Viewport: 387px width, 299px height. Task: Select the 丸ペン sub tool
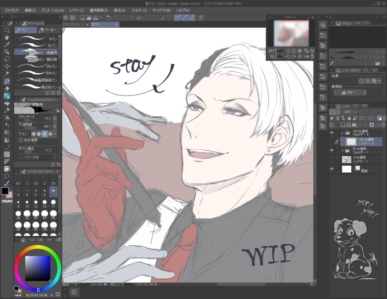36,45
